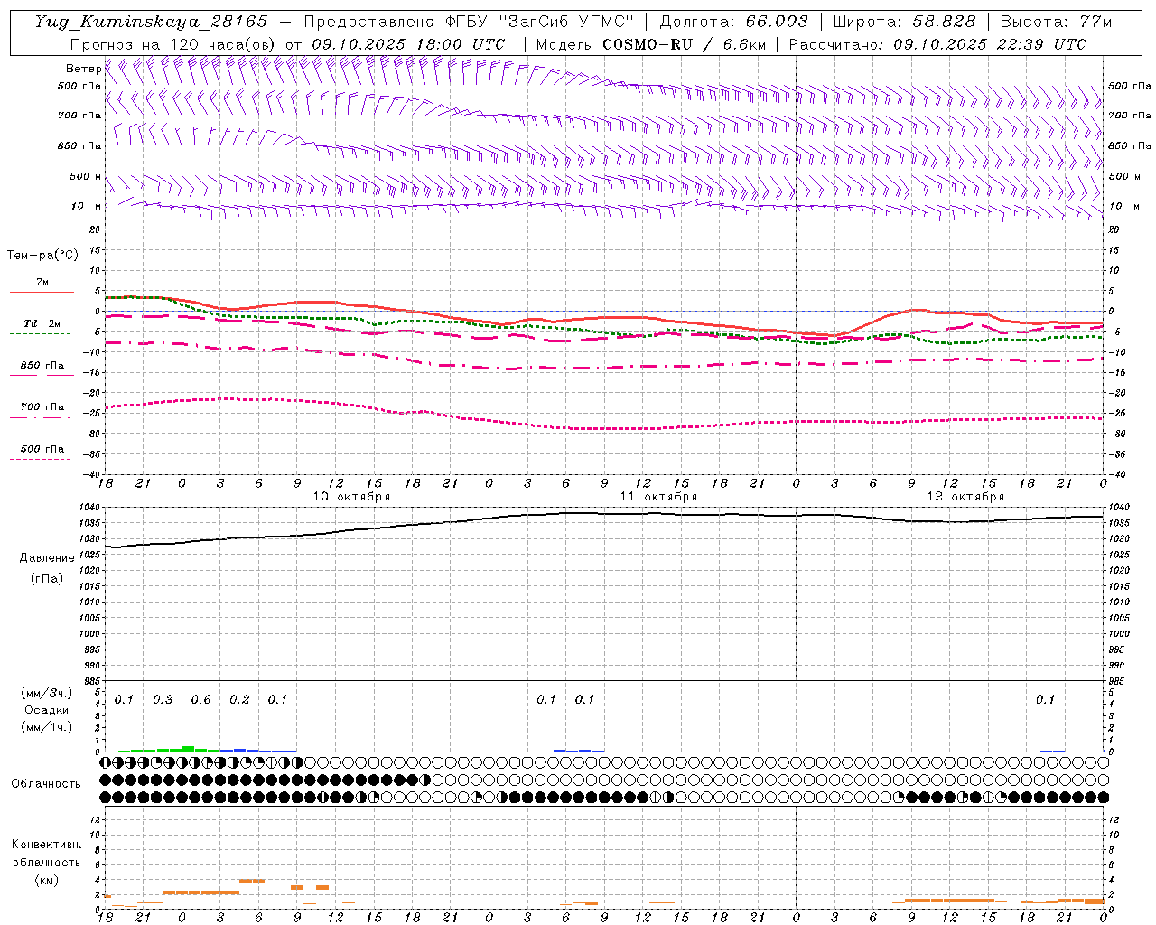Click the Осадки precipitation panel label
This screenshot has height=925, width=1156.
46,710
